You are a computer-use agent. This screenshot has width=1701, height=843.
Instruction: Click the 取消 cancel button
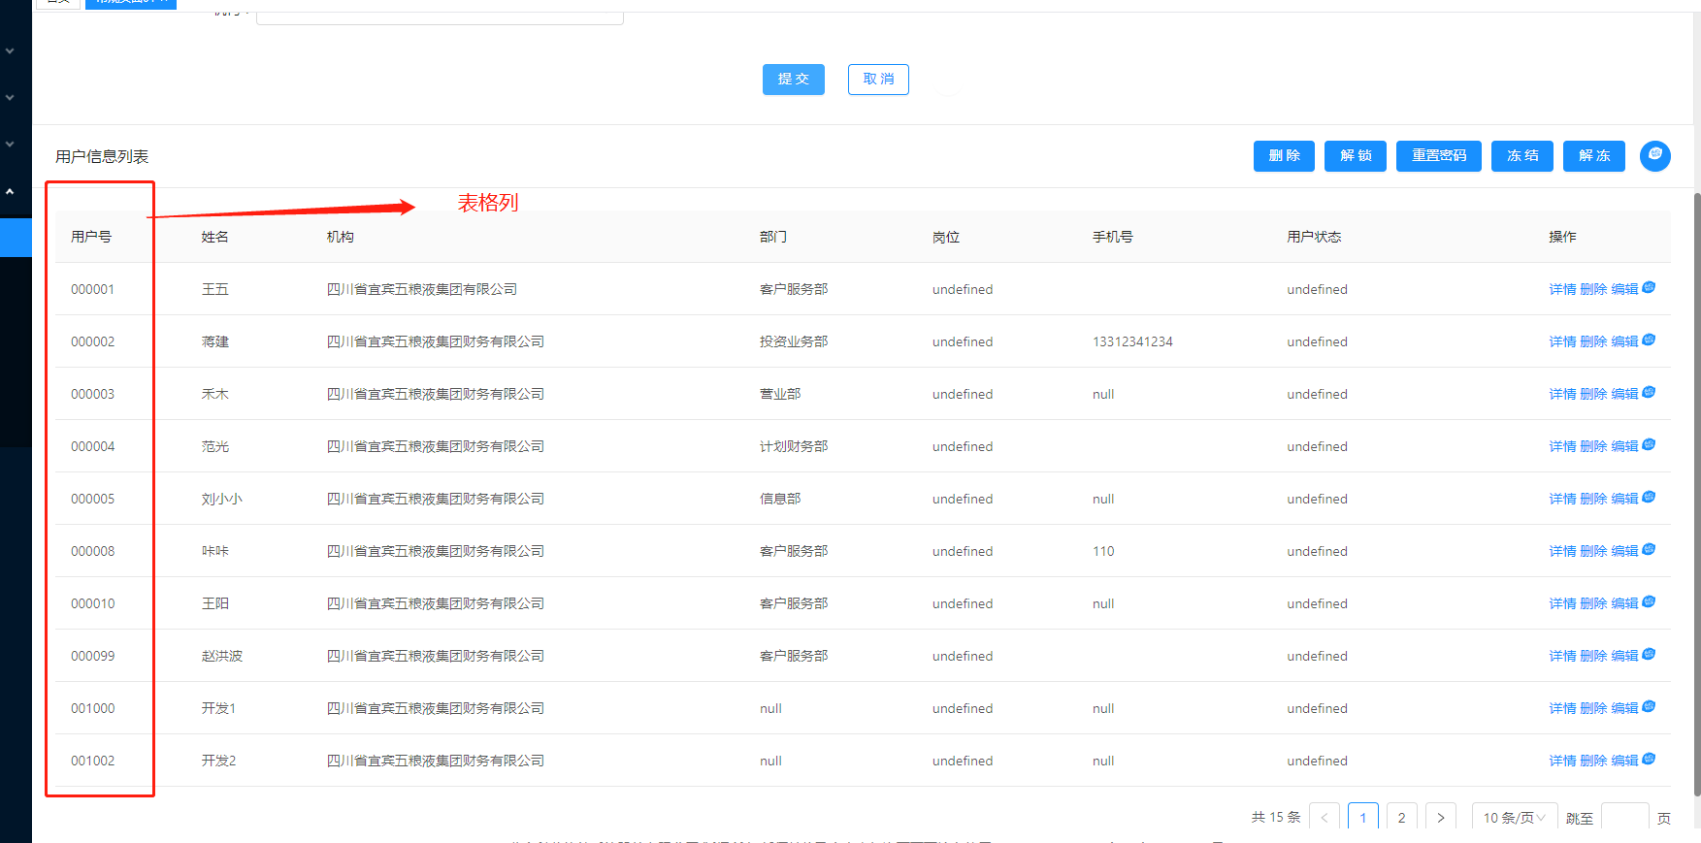(878, 80)
